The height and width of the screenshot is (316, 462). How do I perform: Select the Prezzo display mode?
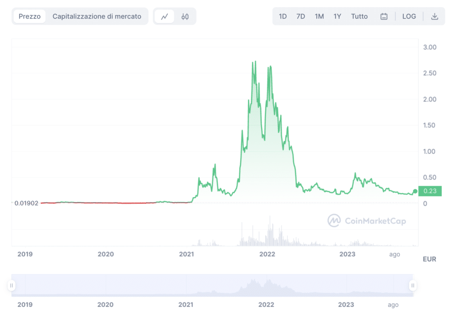pos(29,16)
